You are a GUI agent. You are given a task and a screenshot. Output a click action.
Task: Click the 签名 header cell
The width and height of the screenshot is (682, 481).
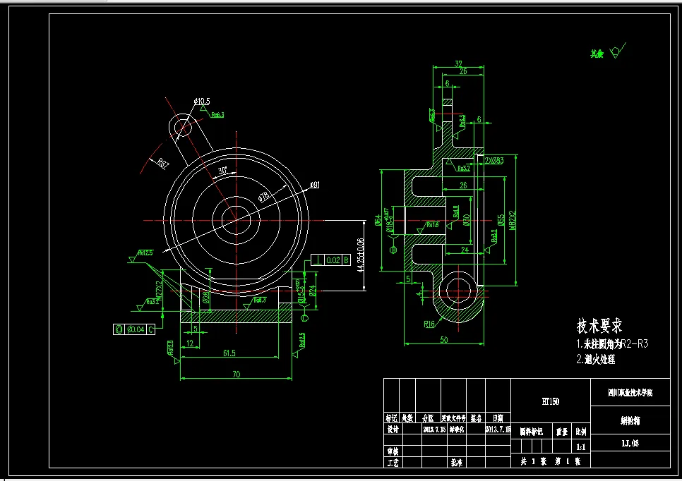(x=476, y=418)
